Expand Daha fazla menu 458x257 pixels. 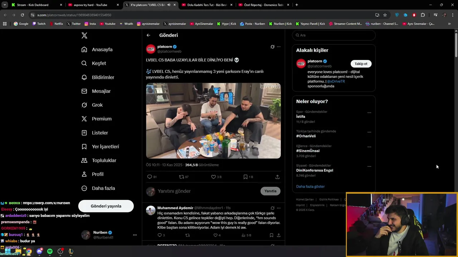coord(98,188)
